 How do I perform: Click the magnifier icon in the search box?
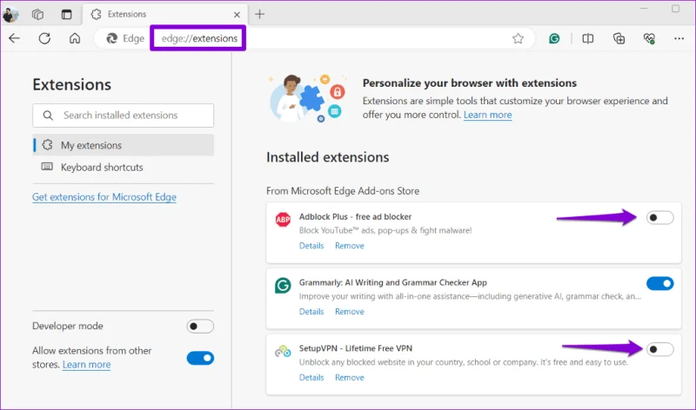coord(48,116)
